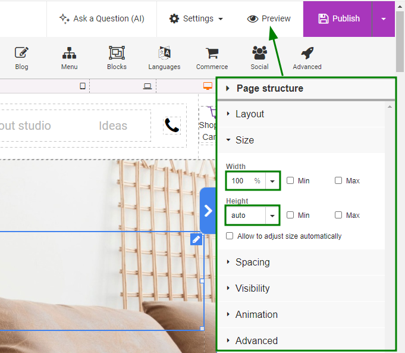
Task: Open the Social tool
Action: (259, 58)
